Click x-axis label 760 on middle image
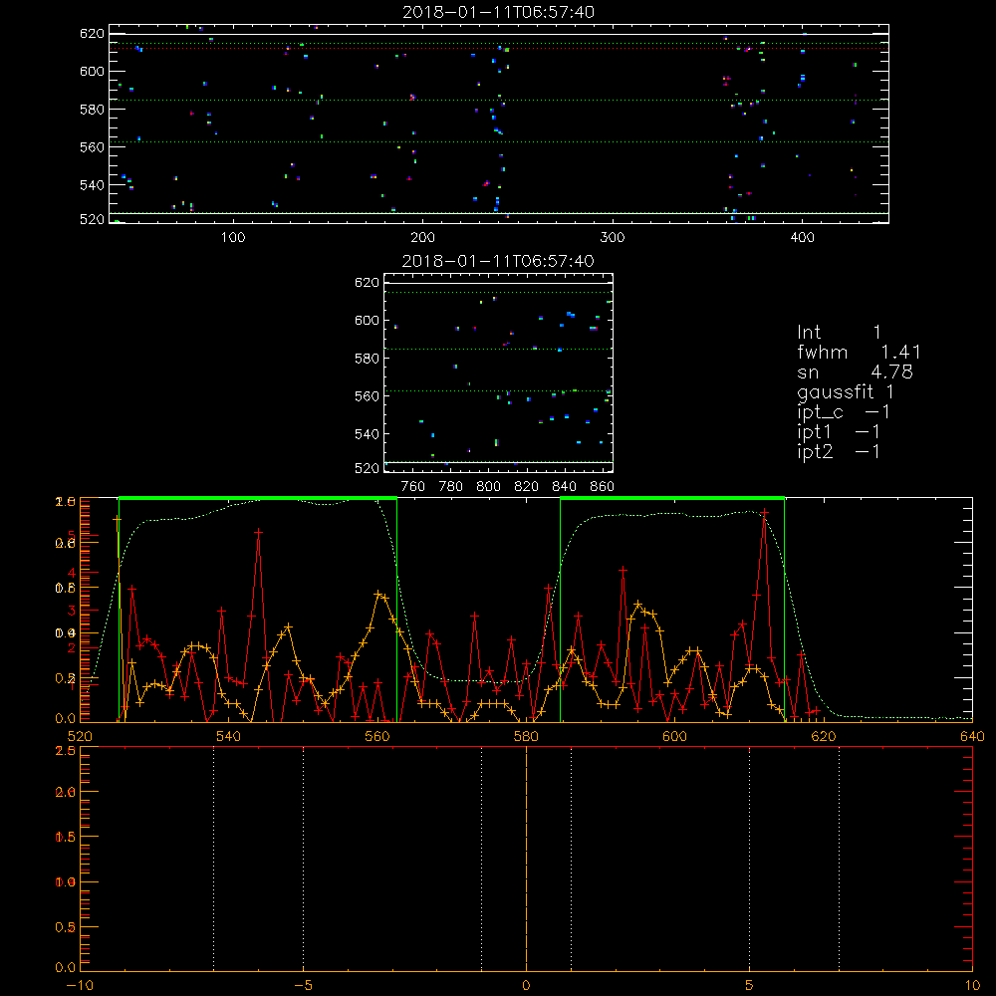 coord(413,487)
